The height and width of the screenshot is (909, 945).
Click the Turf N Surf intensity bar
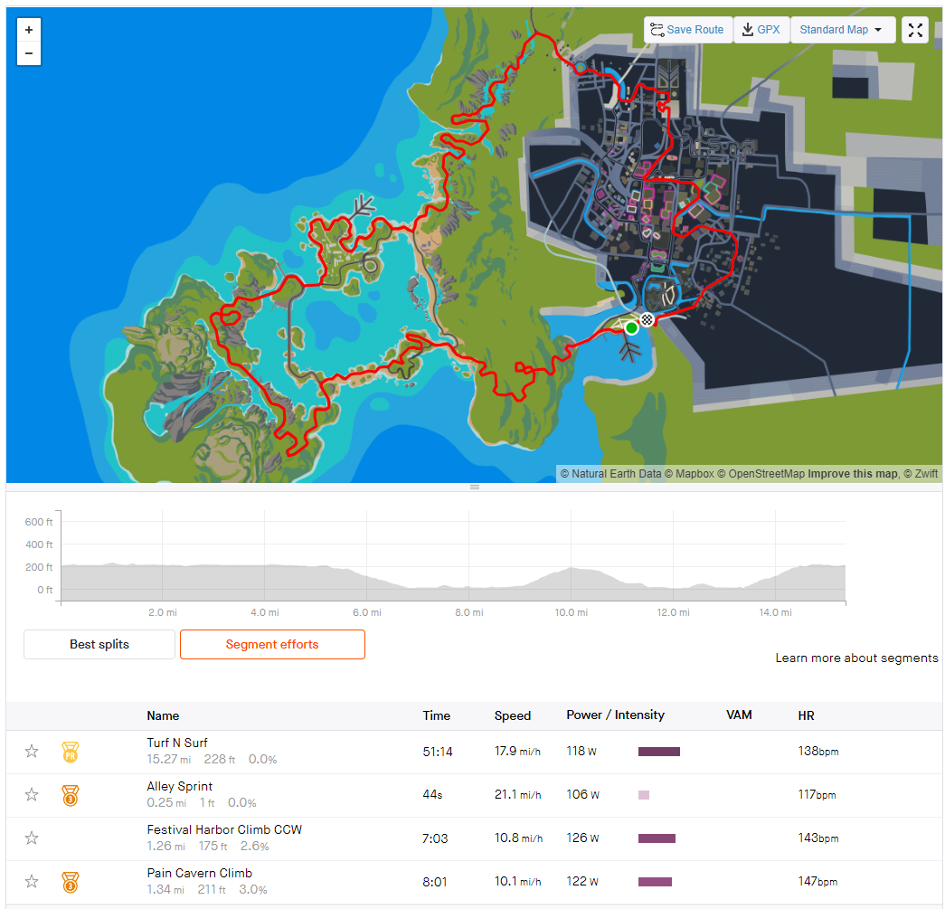click(x=658, y=751)
